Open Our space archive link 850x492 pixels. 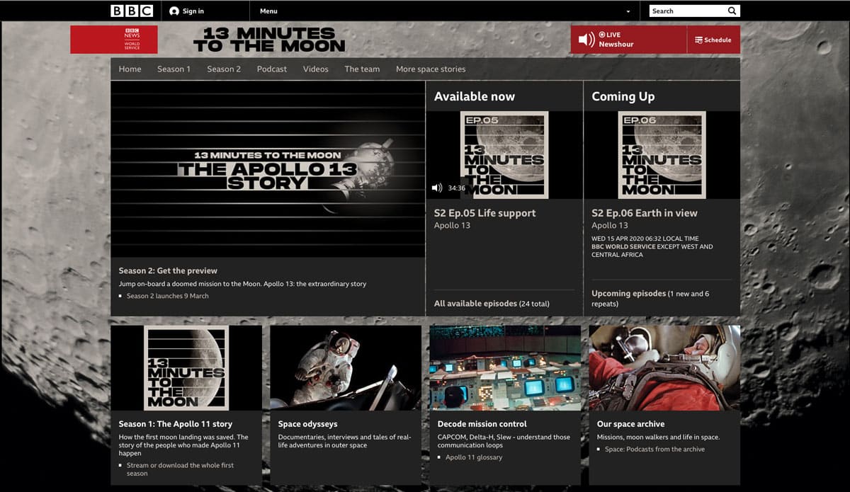coord(631,424)
